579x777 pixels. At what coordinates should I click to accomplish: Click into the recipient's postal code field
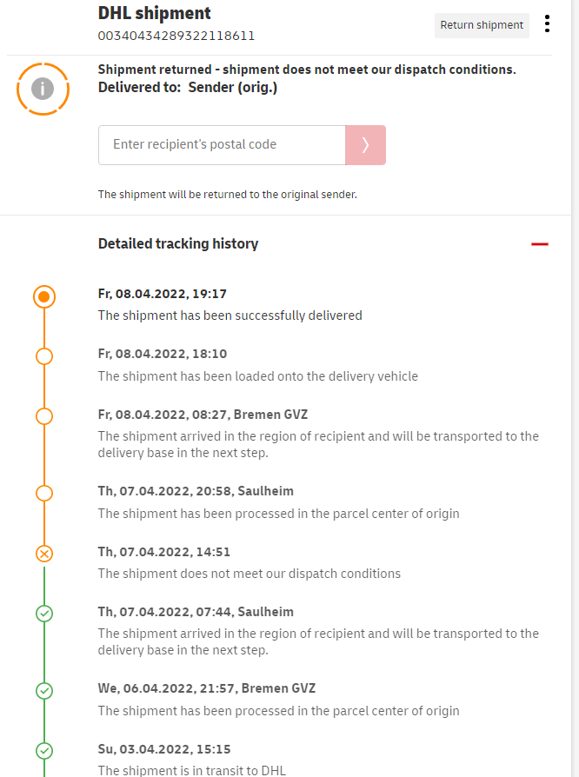tap(222, 144)
